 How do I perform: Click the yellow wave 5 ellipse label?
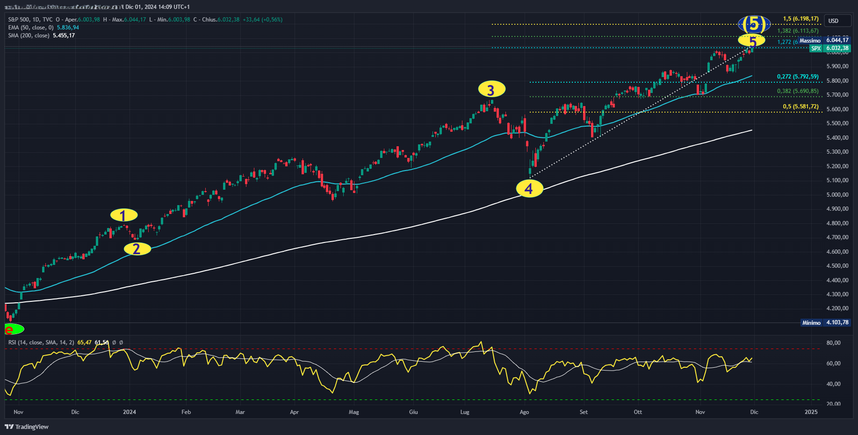(x=751, y=41)
